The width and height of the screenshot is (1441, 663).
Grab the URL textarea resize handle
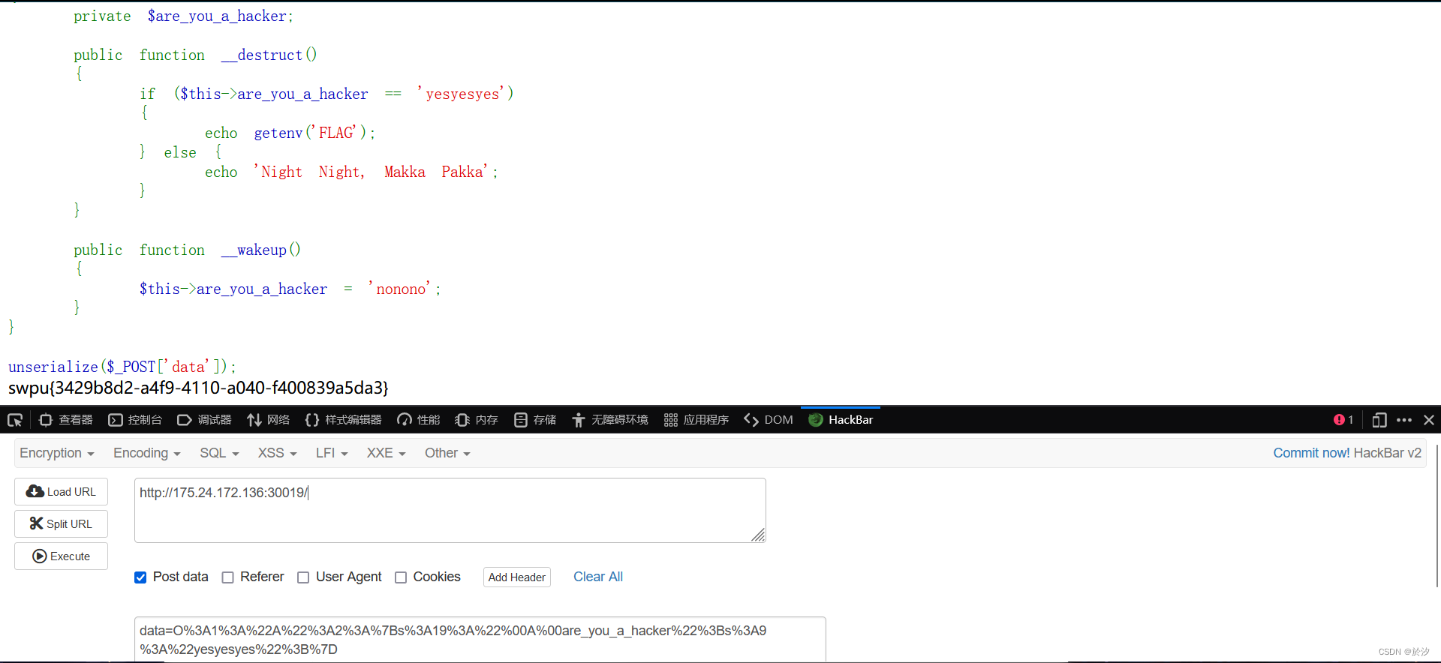coord(759,535)
